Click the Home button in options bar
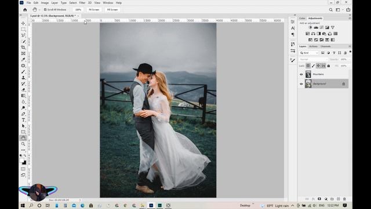This screenshot has height=209, width=371. tap(25, 10)
